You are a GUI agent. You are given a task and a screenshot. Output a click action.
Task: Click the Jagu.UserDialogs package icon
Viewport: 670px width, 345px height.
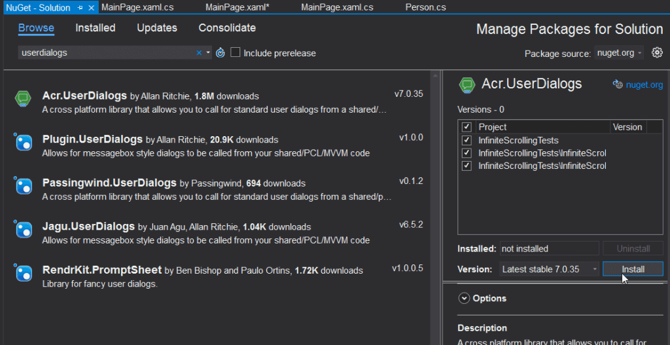pos(24,230)
